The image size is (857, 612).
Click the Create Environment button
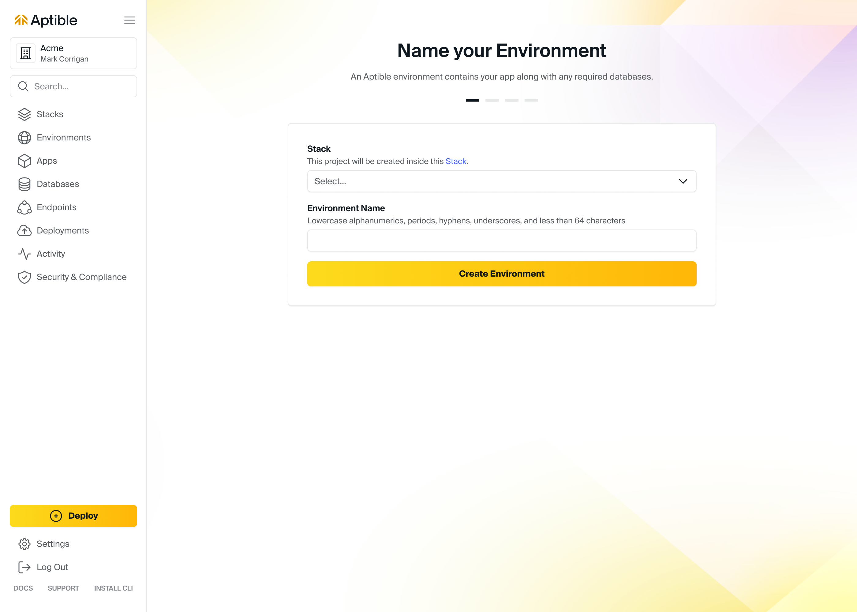502,274
